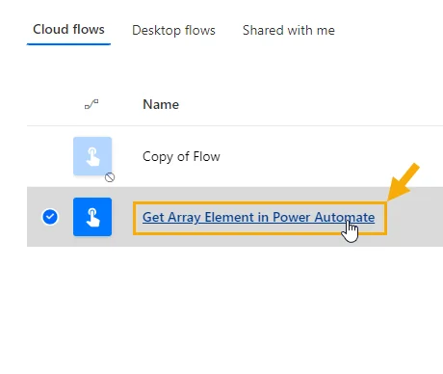The height and width of the screenshot is (374, 443).
Task: Open the Copy of Flow entry
Action: [x=181, y=157]
